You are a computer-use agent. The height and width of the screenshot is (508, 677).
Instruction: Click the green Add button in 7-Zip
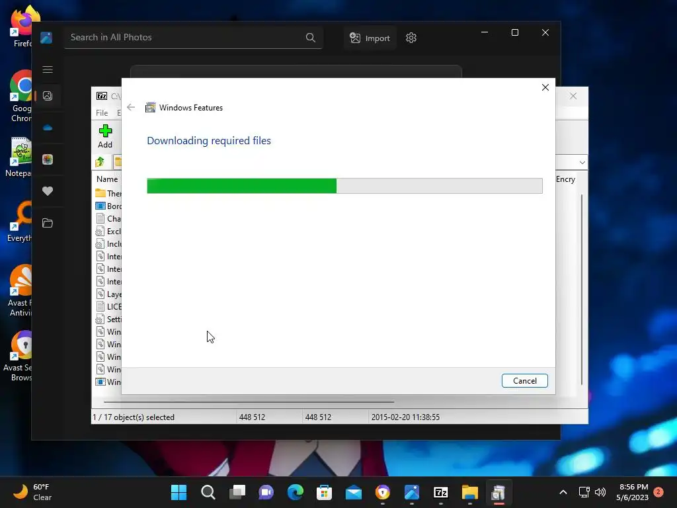[x=105, y=136]
